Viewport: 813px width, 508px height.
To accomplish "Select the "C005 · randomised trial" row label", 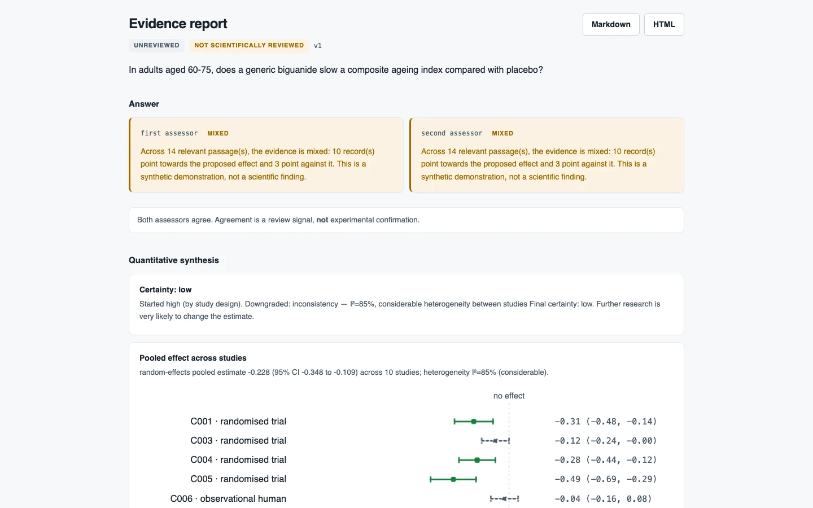I will 238,479.
